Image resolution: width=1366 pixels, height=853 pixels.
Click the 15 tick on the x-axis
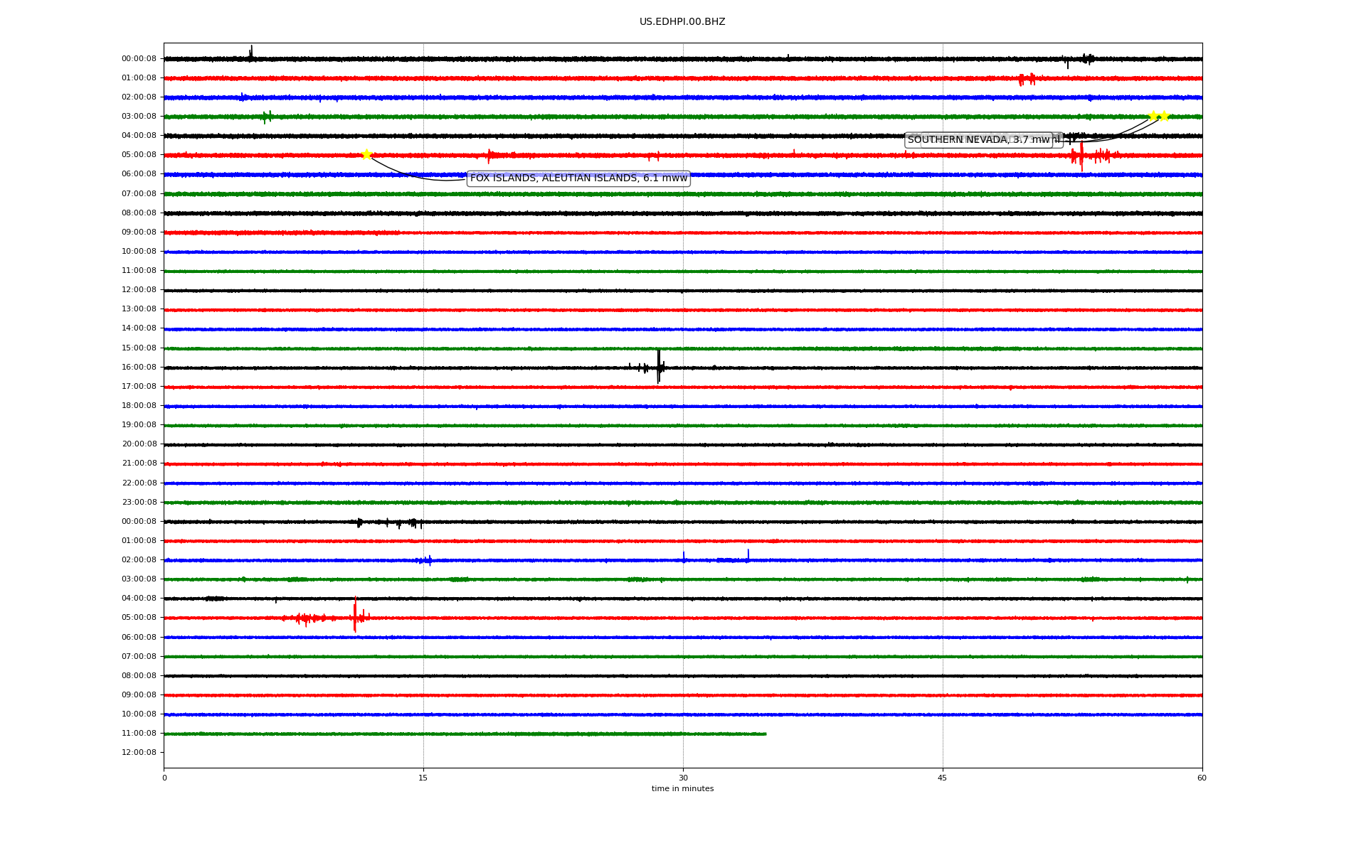[x=423, y=778]
